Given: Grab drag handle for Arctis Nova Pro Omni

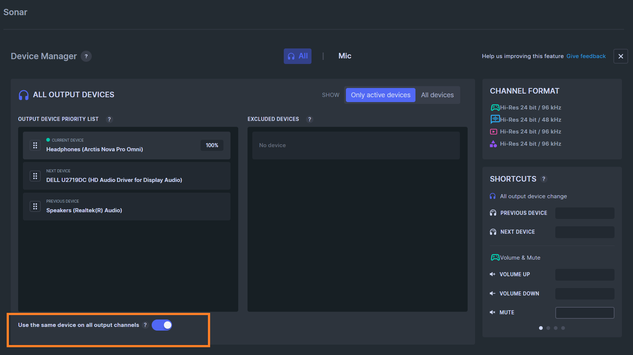Looking at the screenshot, I should click(35, 145).
